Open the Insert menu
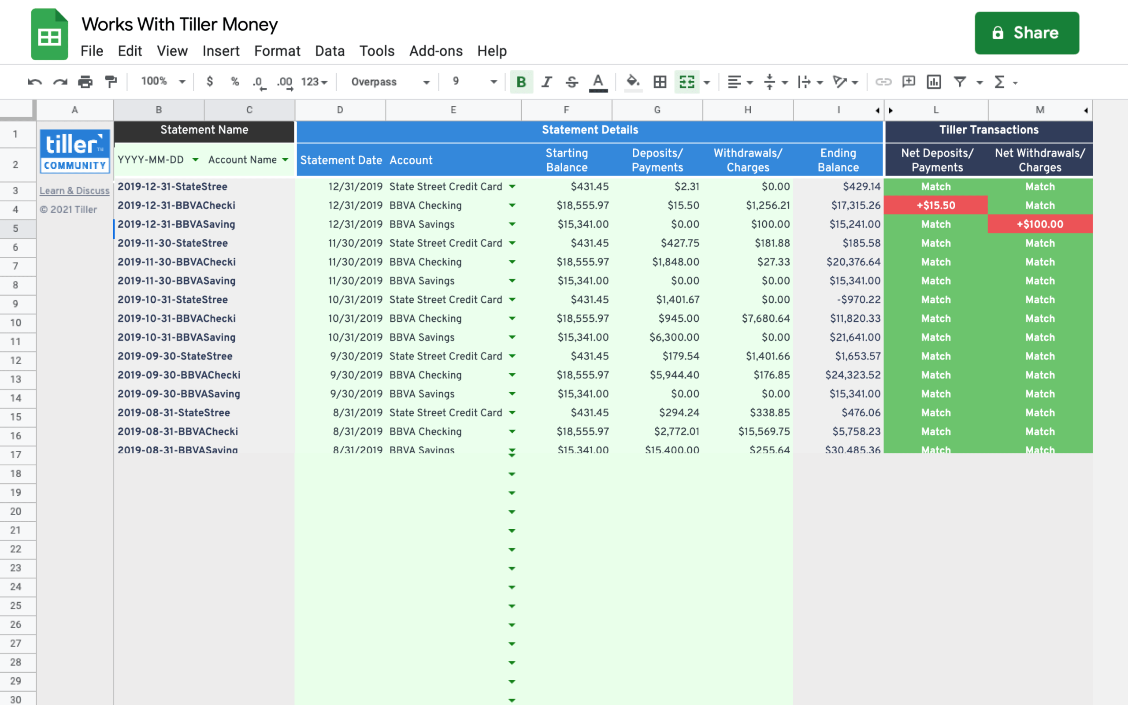Image resolution: width=1128 pixels, height=705 pixels. click(221, 51)
